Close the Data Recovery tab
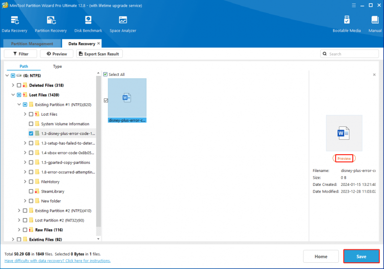The height and width of the screenshot is (269, 384). coord(98,43)
